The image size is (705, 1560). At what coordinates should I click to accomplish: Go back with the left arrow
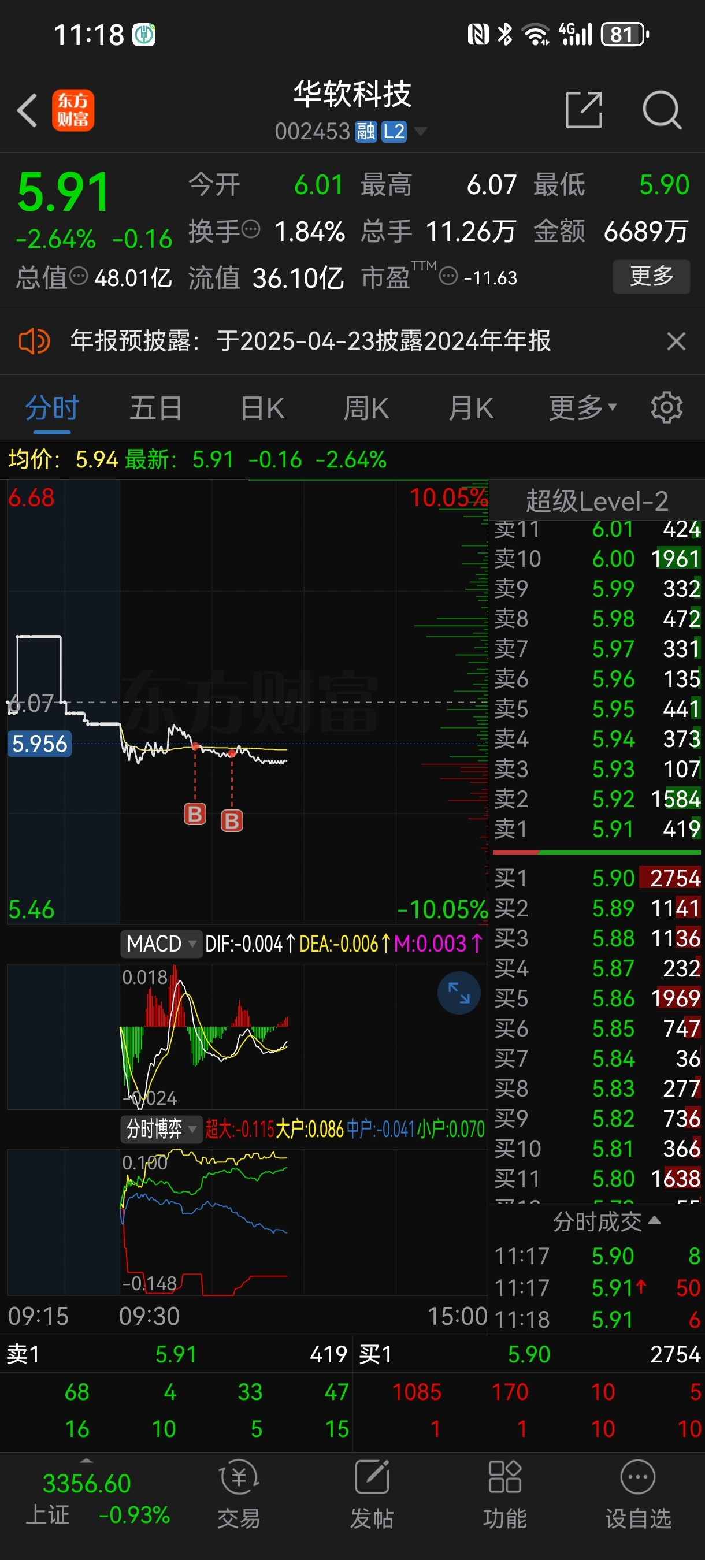coord(27,111)
